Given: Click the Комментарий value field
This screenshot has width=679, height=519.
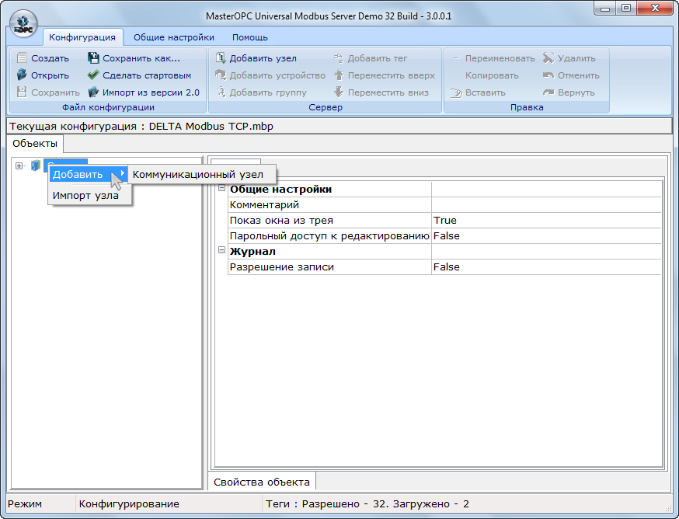Looking at the screenshot, I should (x=545, y=204).
